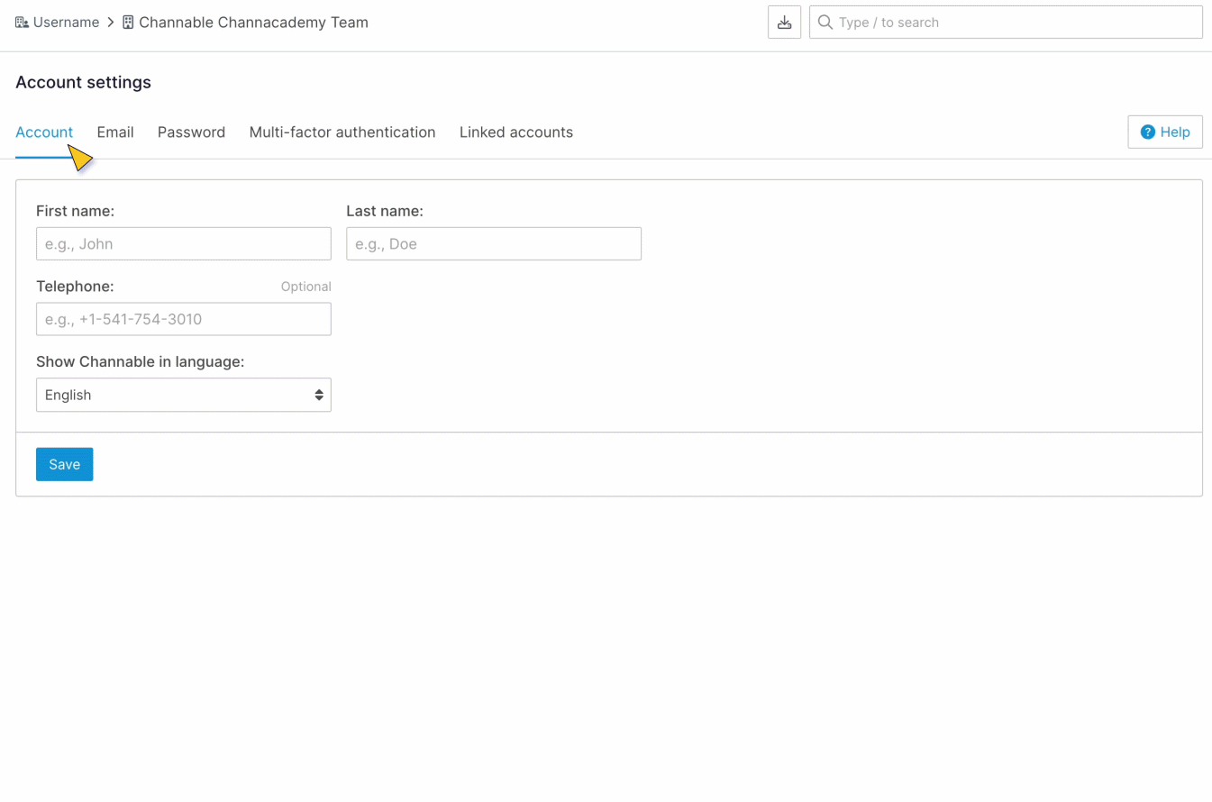Click into the Last name field
The width and height of the screenshot is (1212, 802).
click(x=494, y=243)
